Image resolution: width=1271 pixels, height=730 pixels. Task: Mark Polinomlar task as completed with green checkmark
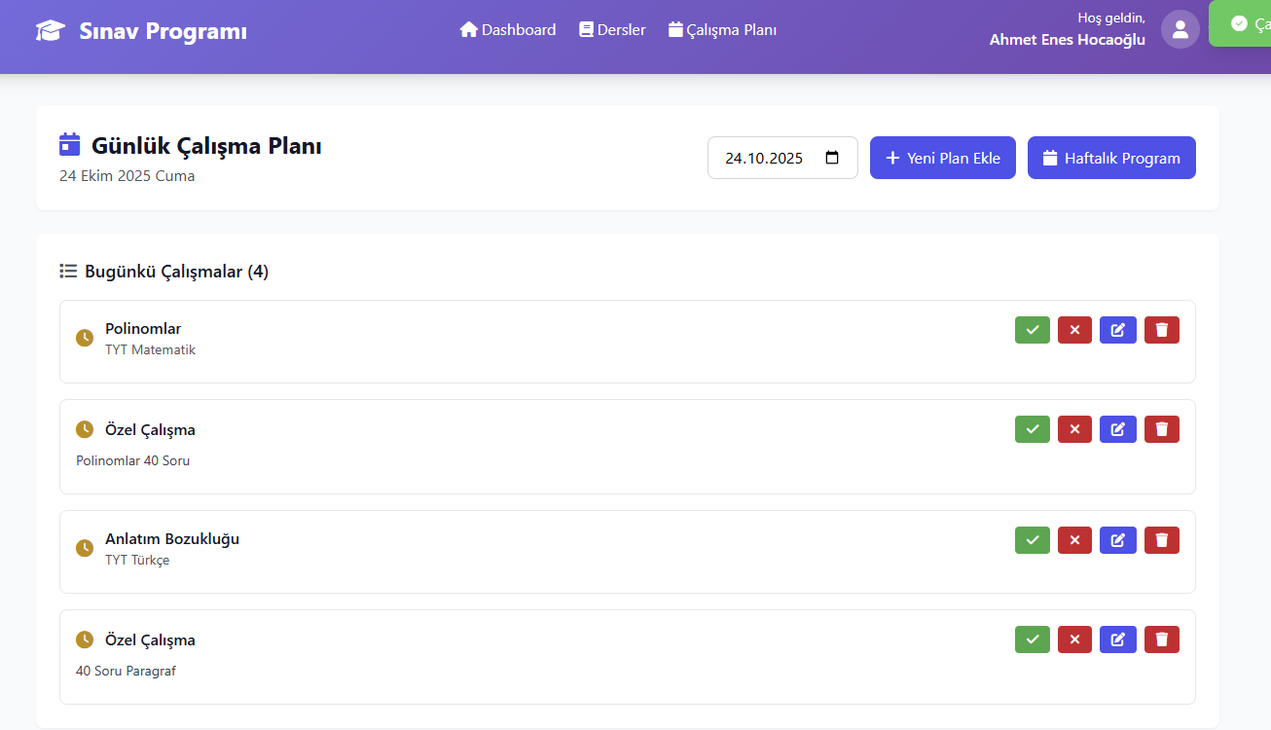pos(1032,330)
